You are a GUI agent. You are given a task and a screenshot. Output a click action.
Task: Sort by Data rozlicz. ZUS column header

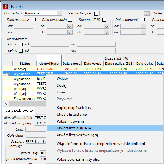pos(119,64)
